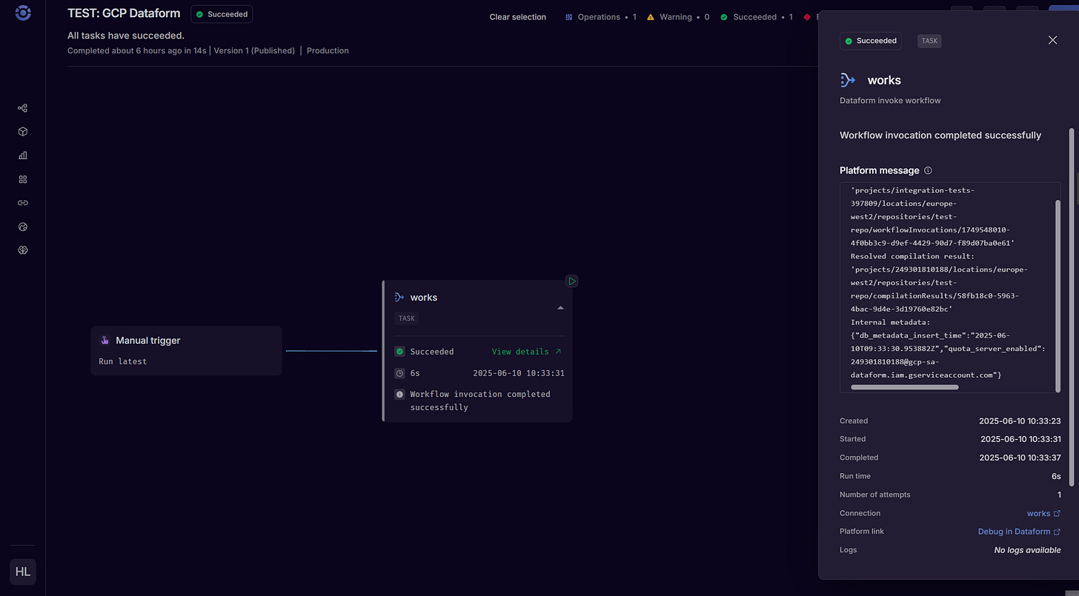The width and height of the screenshot is (1079, 596).
Task: Click 'No logs available' text
Action: [x=1027, y=550]
